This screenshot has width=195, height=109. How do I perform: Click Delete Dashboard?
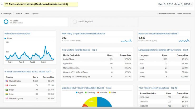pos(184,13)
